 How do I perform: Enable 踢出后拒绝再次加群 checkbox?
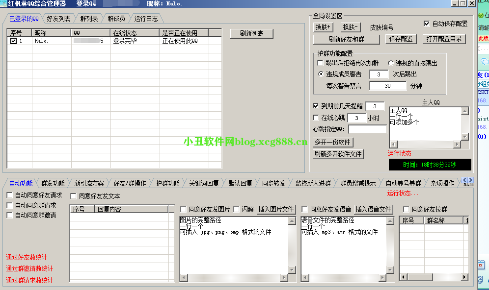coord(320,63)
